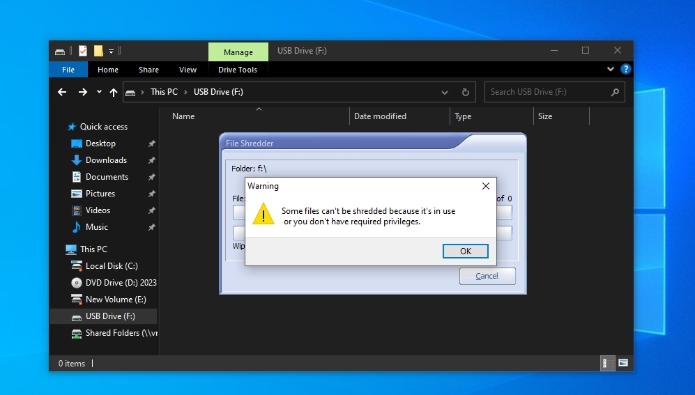Viewport: 695px width, 395px height.
Task: Click the pin icon beside Downloads
Action: [x=151, y=160]
